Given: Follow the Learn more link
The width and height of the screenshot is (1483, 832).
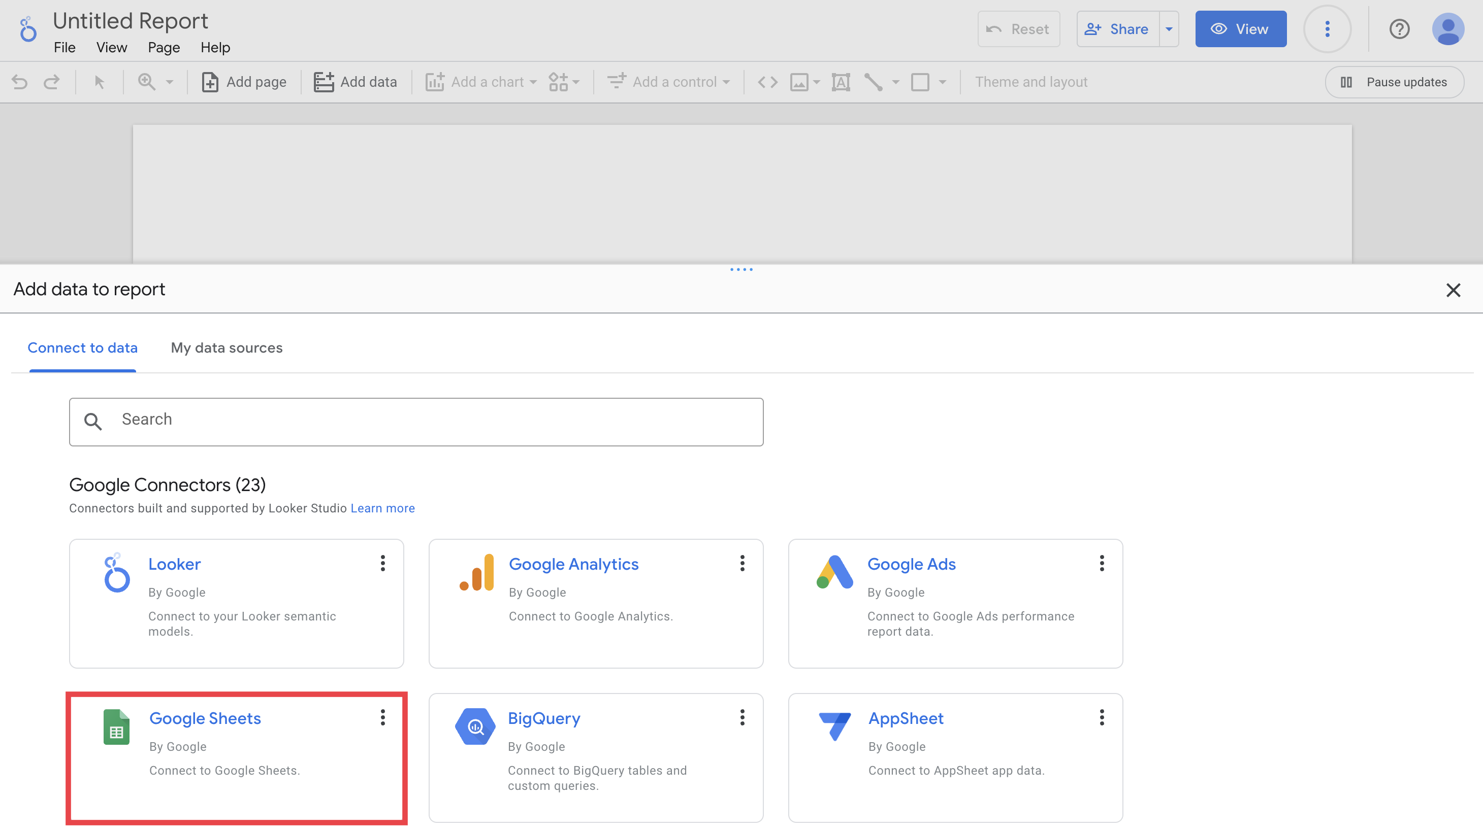Looking at the screenshot, I should pos(382,508).
